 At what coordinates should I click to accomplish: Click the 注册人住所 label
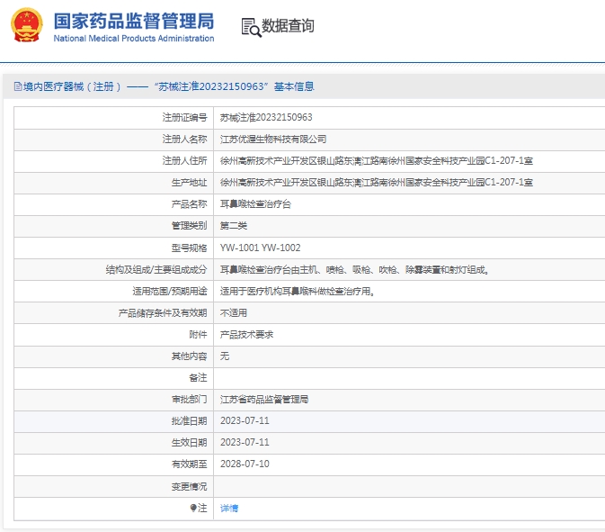(184, 161)
